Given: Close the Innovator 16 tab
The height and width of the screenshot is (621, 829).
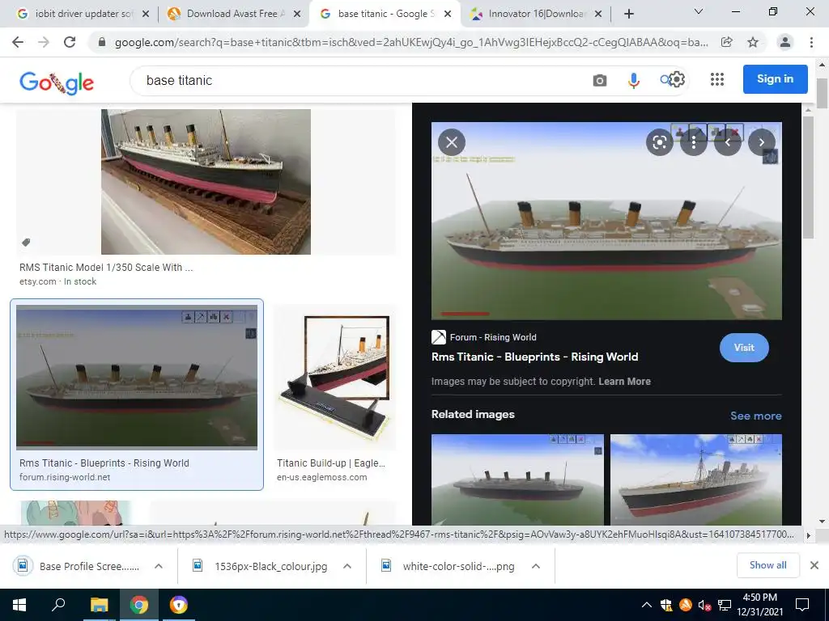Looking at the screenshot, I should 598,15.
